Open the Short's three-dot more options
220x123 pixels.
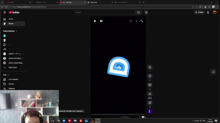pos(136,21)
